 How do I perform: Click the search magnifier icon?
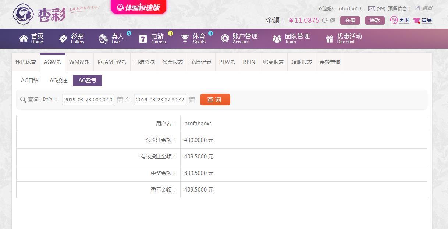click(x=23, y=100)
